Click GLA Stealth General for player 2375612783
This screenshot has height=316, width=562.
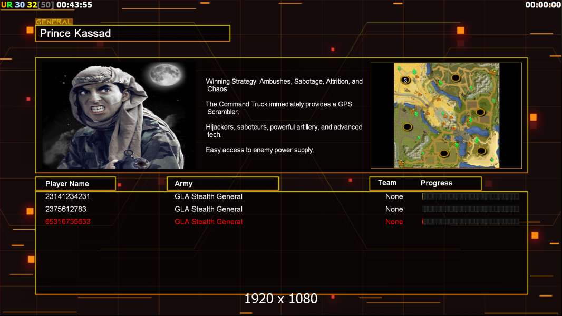click(x=208, y=209)
